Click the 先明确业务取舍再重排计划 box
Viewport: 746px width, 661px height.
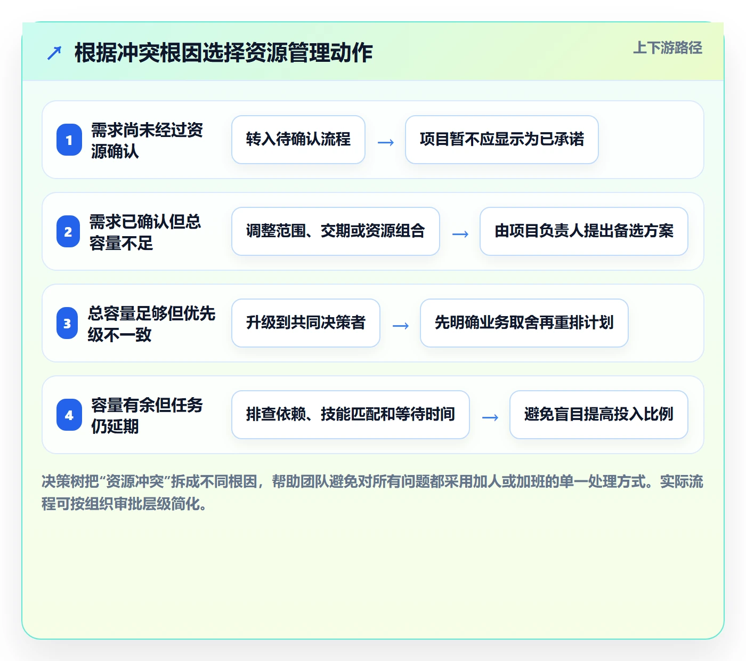(524, 323)
